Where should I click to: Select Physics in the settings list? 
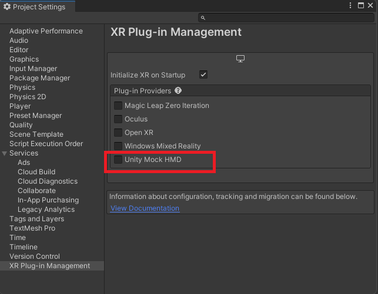point(22,87)
